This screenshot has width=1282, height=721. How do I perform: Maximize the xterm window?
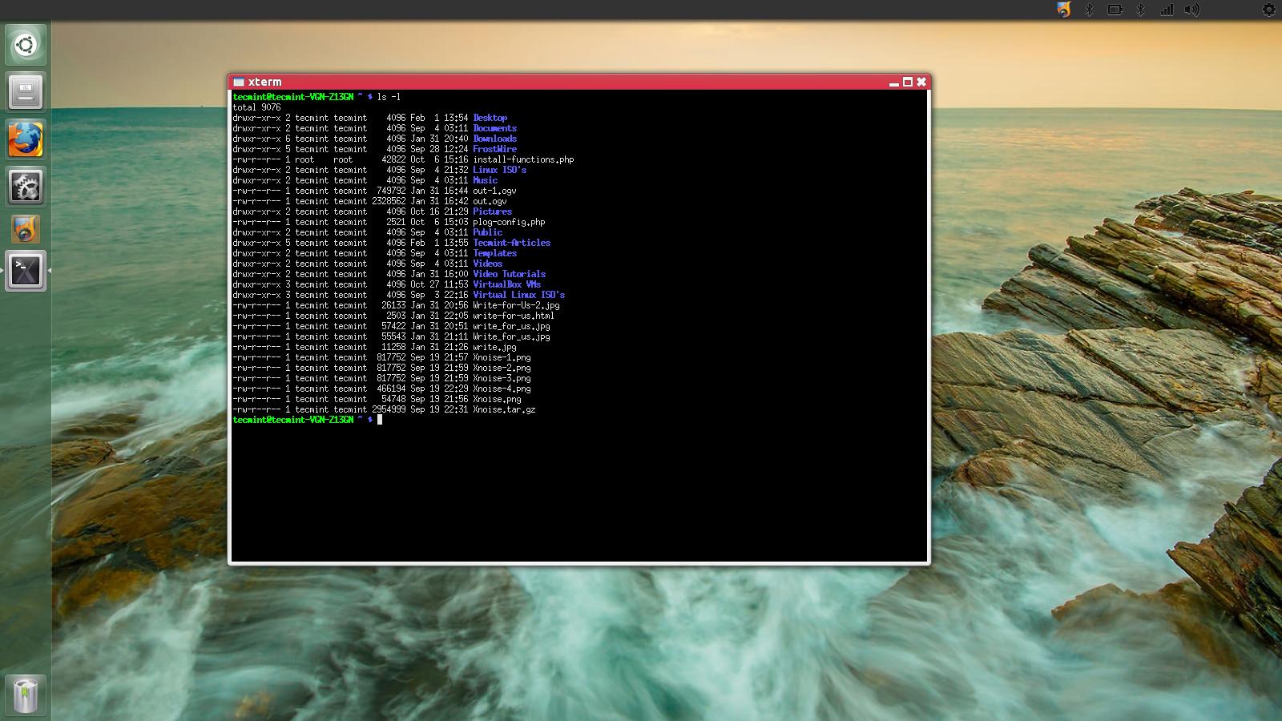pyautogui.click(x=906, y=82)
